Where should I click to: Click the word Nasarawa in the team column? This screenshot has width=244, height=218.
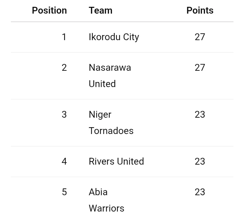point(110,68)
